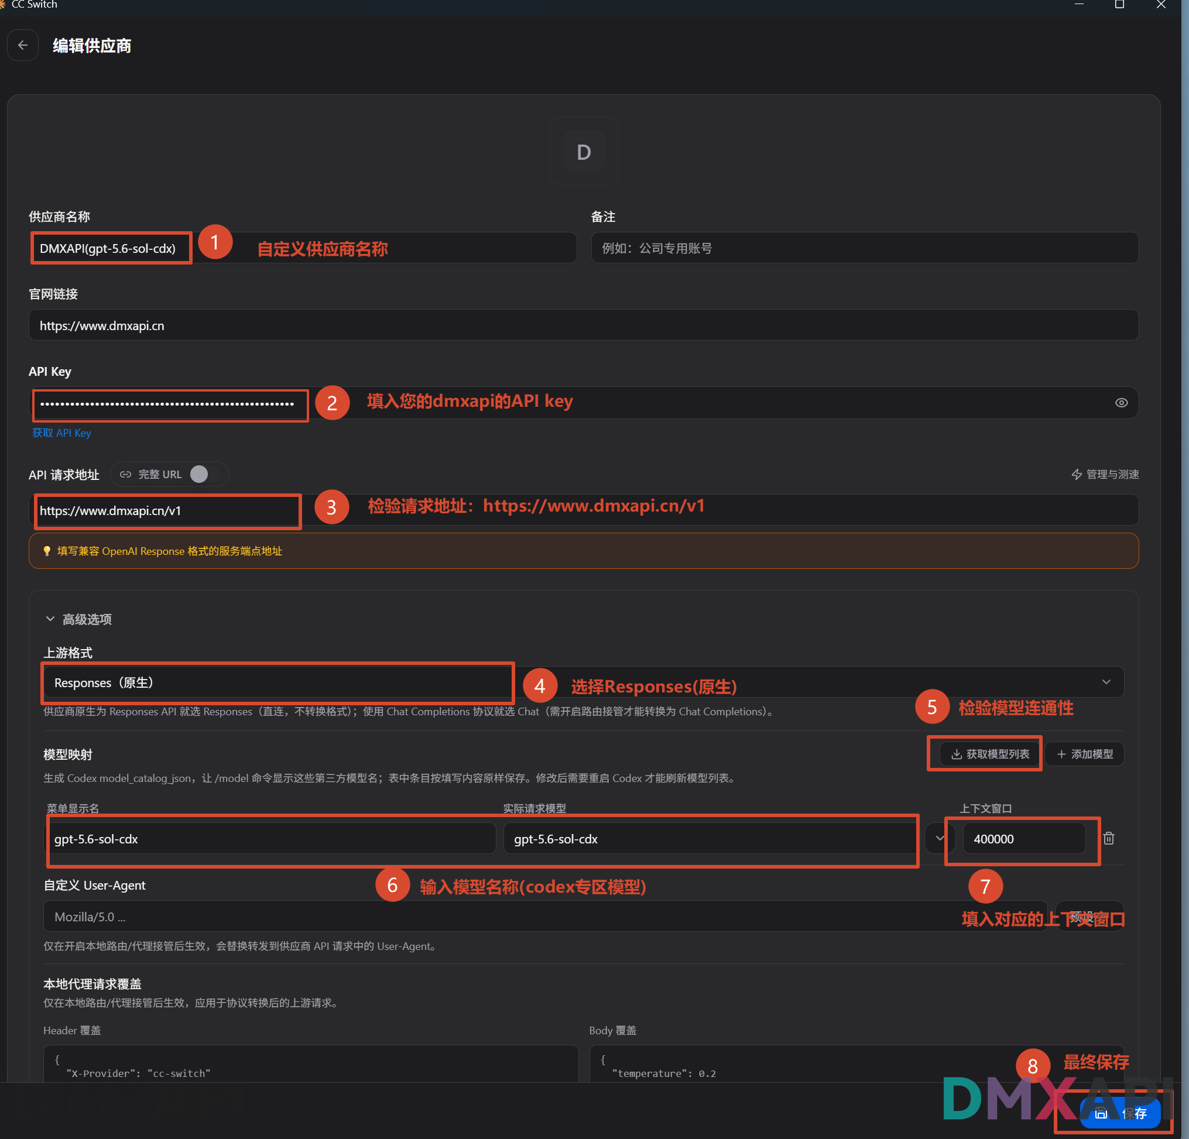Open the model chooser chevron dropdown

click(x=940, y=838)
